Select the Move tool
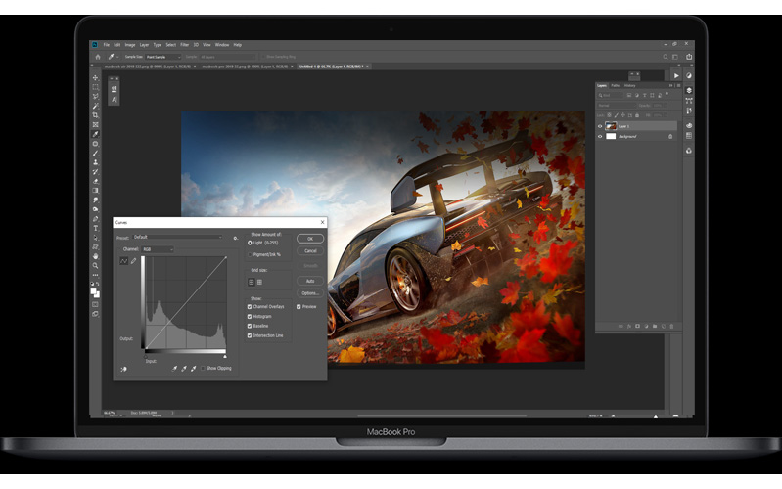The image size is (782, 489). coord(95,78)
